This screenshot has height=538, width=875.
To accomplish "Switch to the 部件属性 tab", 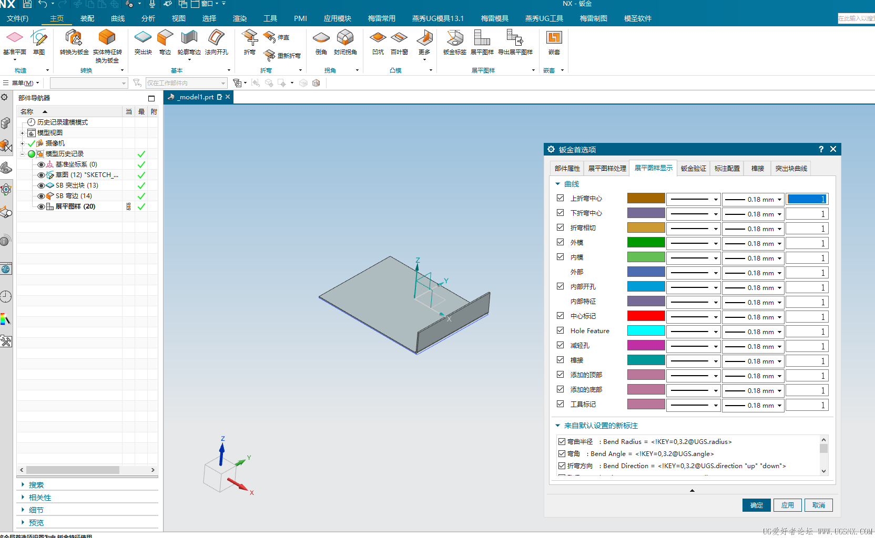I will 567,168.
